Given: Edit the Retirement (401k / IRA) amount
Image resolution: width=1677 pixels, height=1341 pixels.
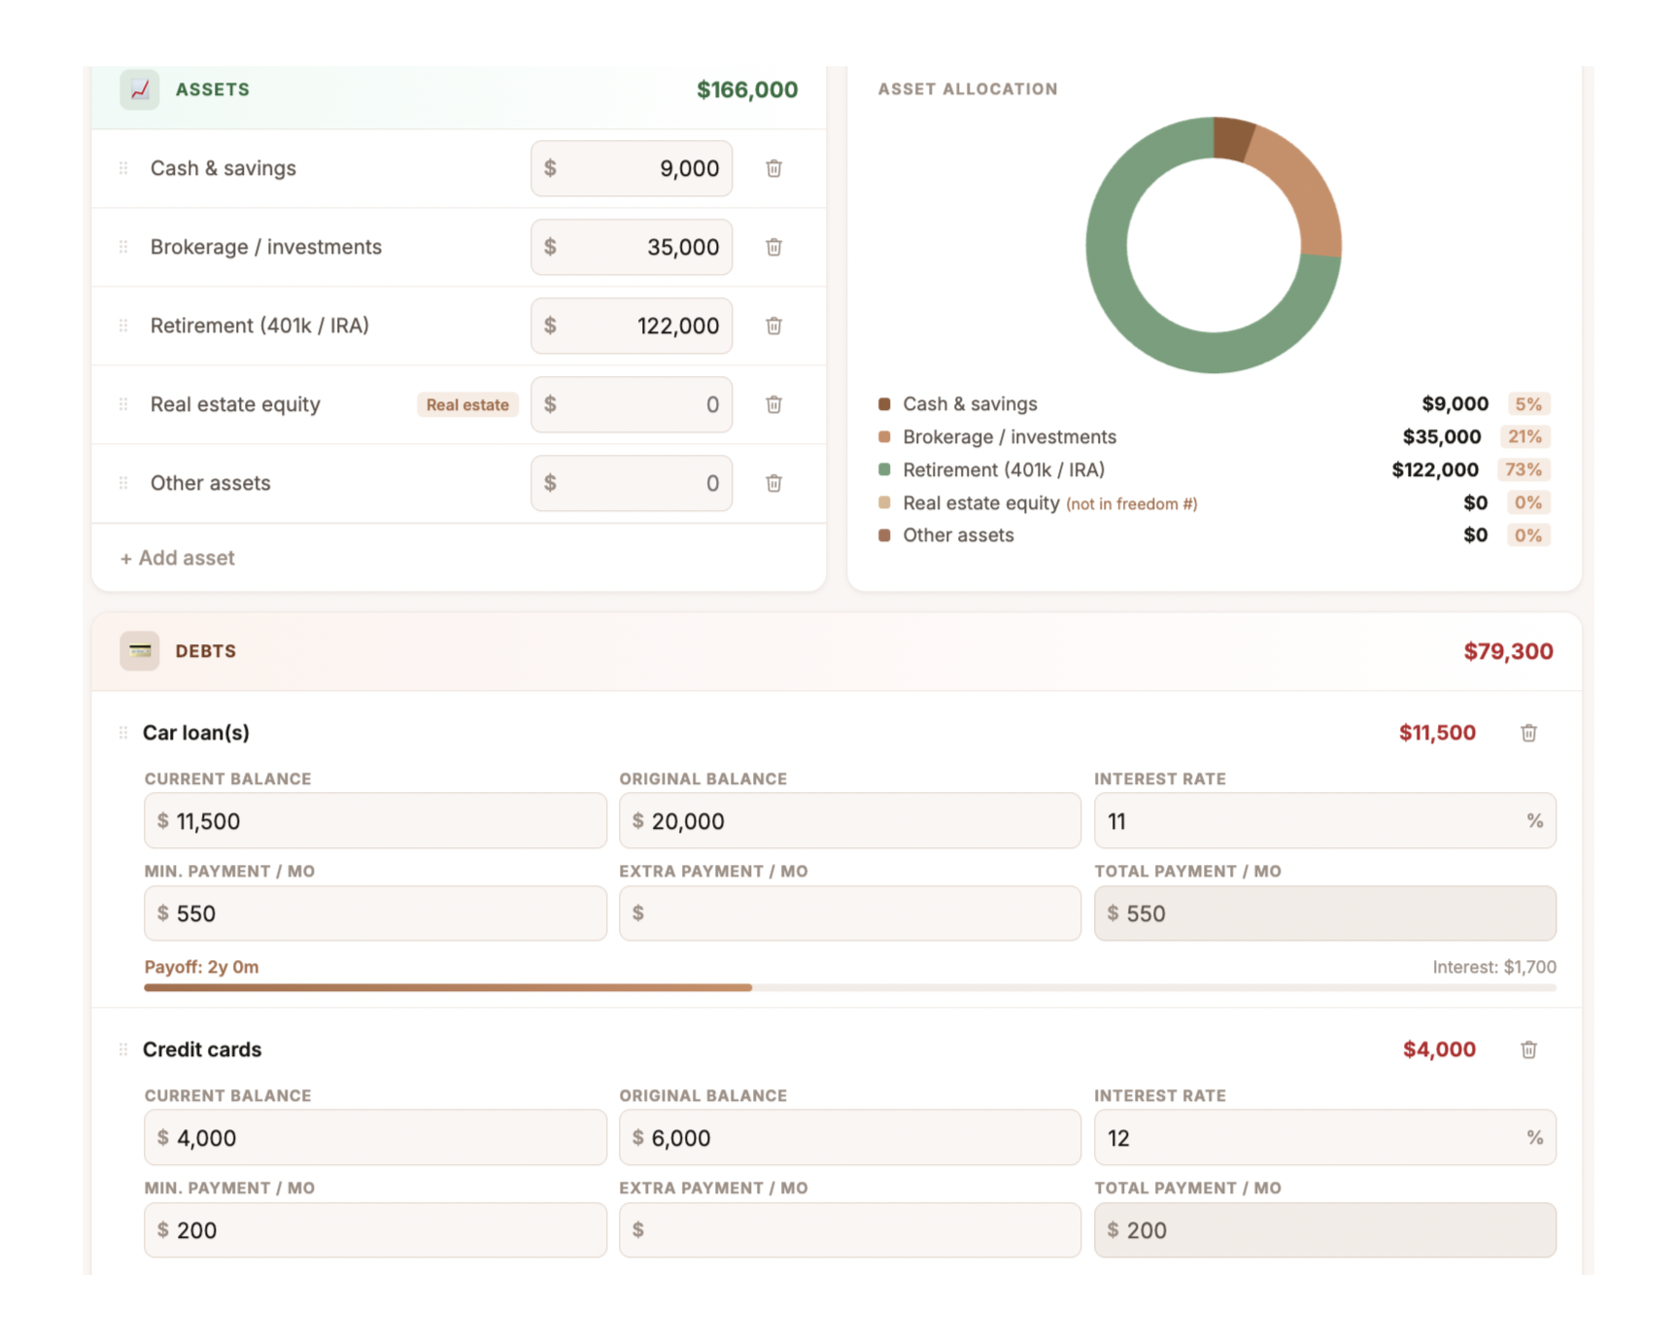Looking at the screenshot, I should pyautogui.click(x=632, y=326).
